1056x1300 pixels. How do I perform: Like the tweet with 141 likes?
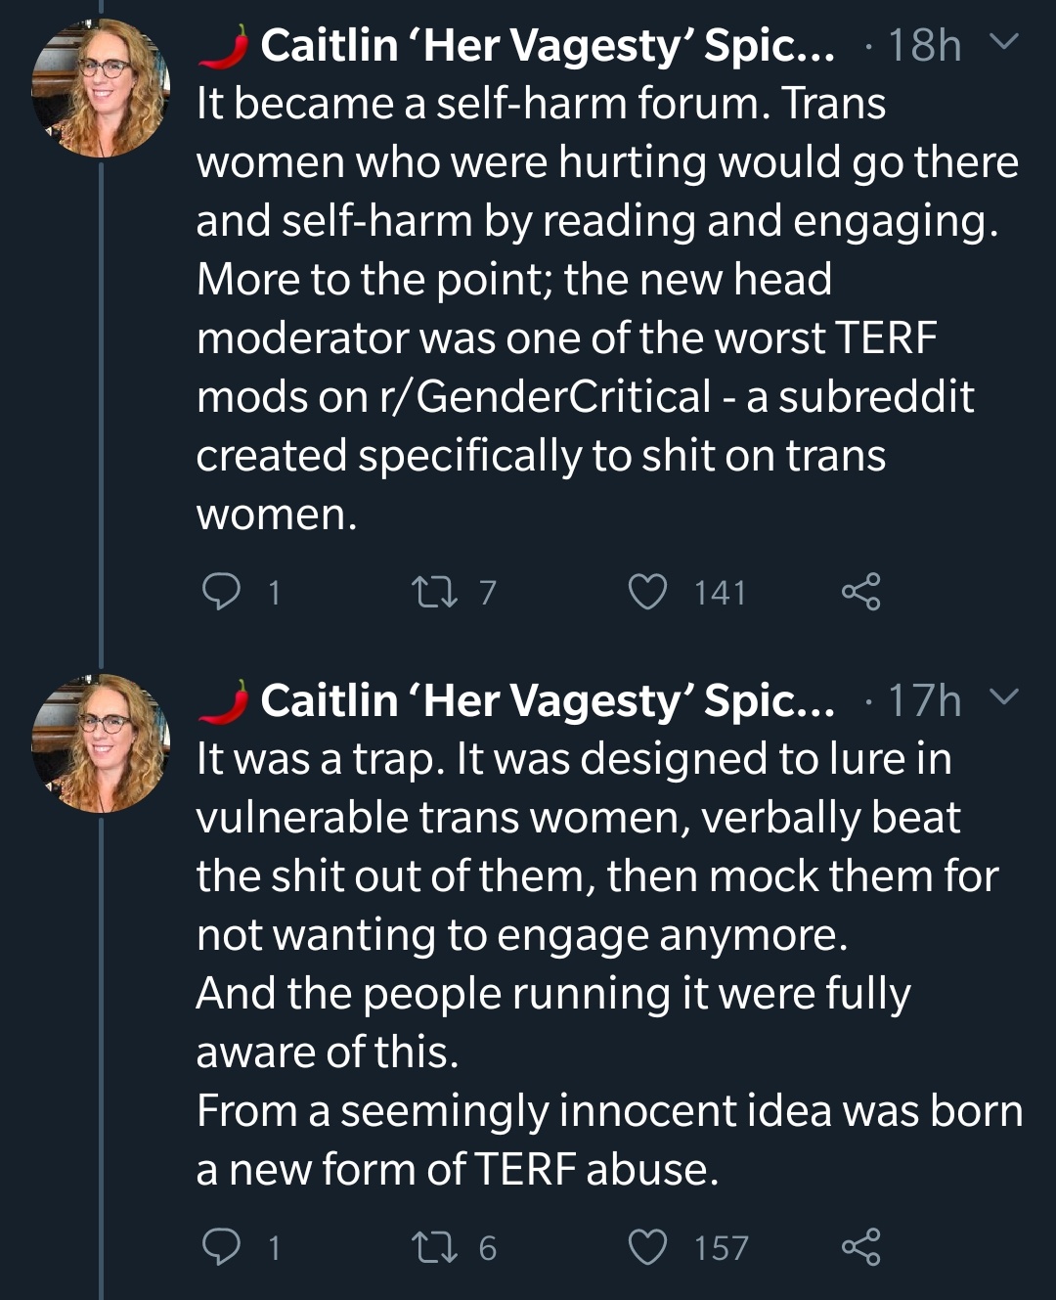647,592
